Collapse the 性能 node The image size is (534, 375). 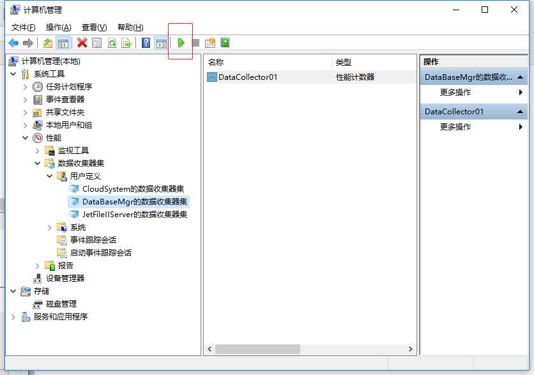tap(25, 138)
